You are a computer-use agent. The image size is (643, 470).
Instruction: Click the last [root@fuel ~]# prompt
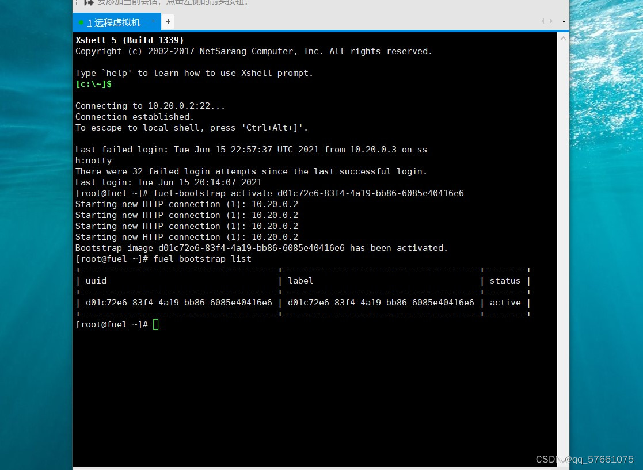click(x=111, y=324)
